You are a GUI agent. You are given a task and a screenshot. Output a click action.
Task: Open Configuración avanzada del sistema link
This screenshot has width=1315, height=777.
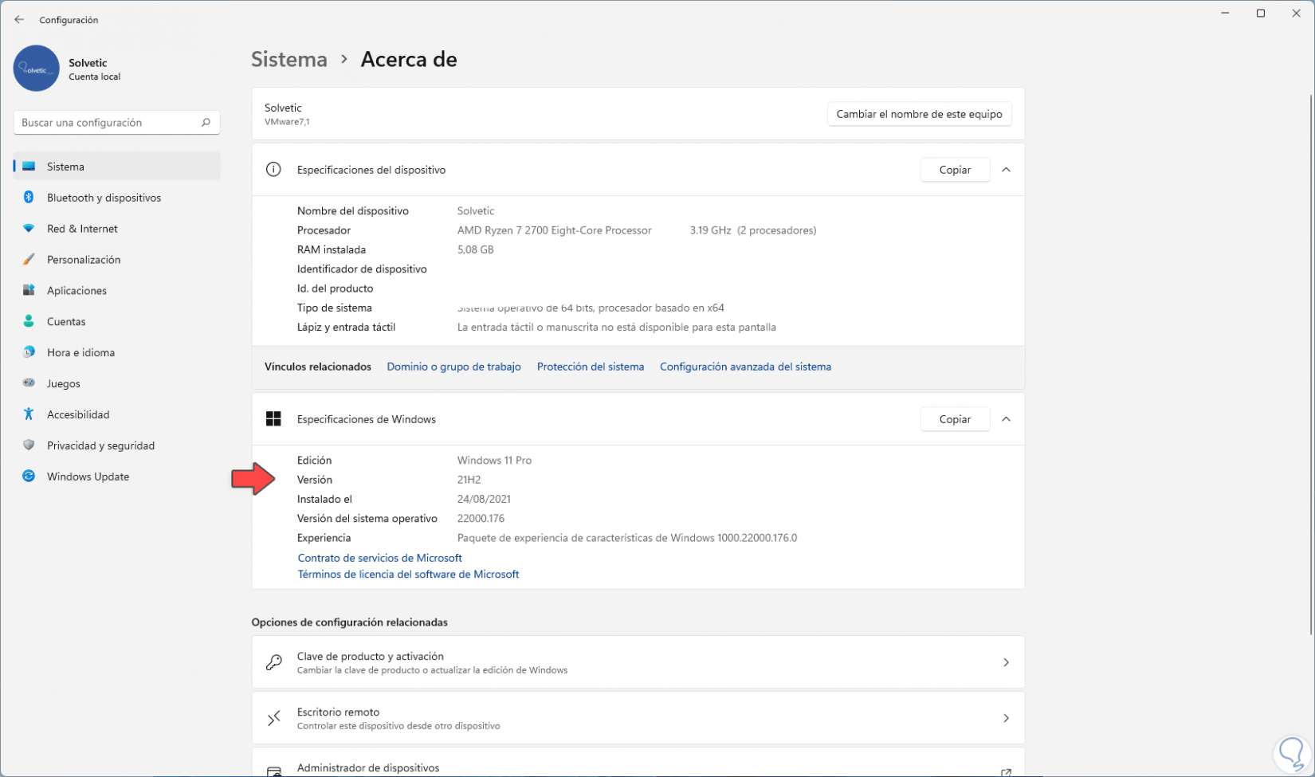(x=745, y=367)
